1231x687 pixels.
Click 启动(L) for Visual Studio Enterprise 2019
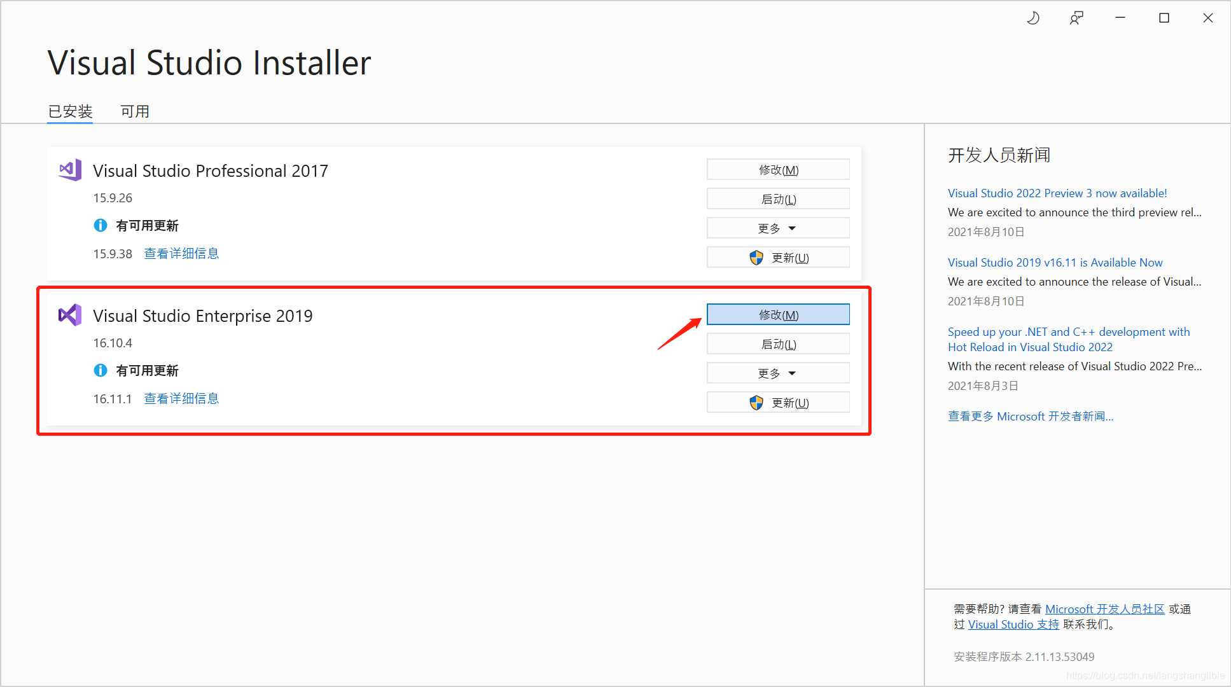click(778, 344)
